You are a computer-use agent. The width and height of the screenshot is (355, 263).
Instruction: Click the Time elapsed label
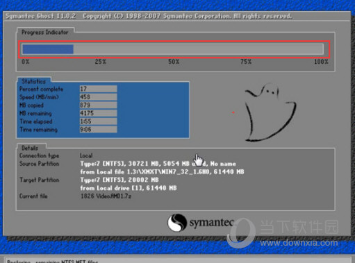point(36,121)
